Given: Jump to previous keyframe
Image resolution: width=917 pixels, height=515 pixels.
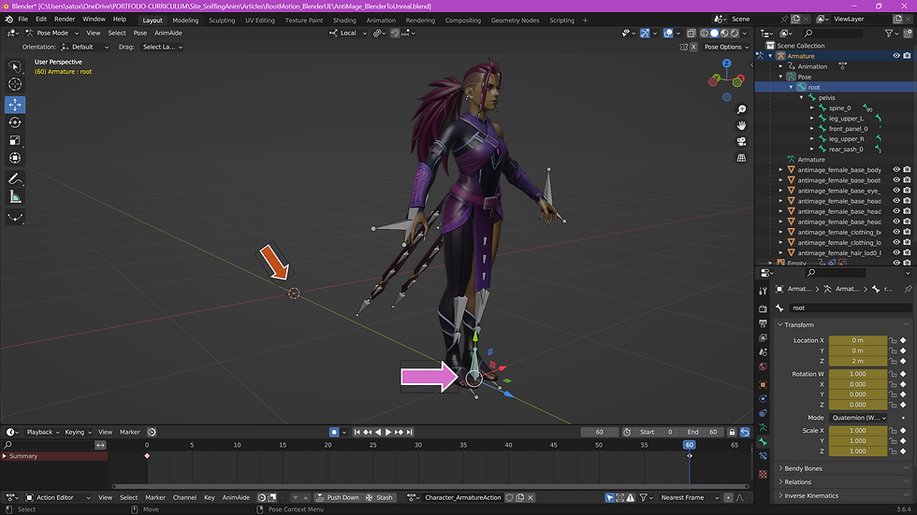Looking at the screenshot, I should coord(367,432).
